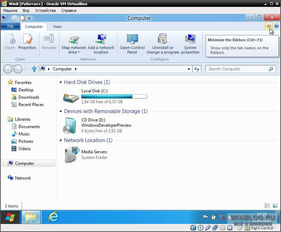
Task: Open recent locations dropdown near Back button
Action: click(x=25, y=69)
